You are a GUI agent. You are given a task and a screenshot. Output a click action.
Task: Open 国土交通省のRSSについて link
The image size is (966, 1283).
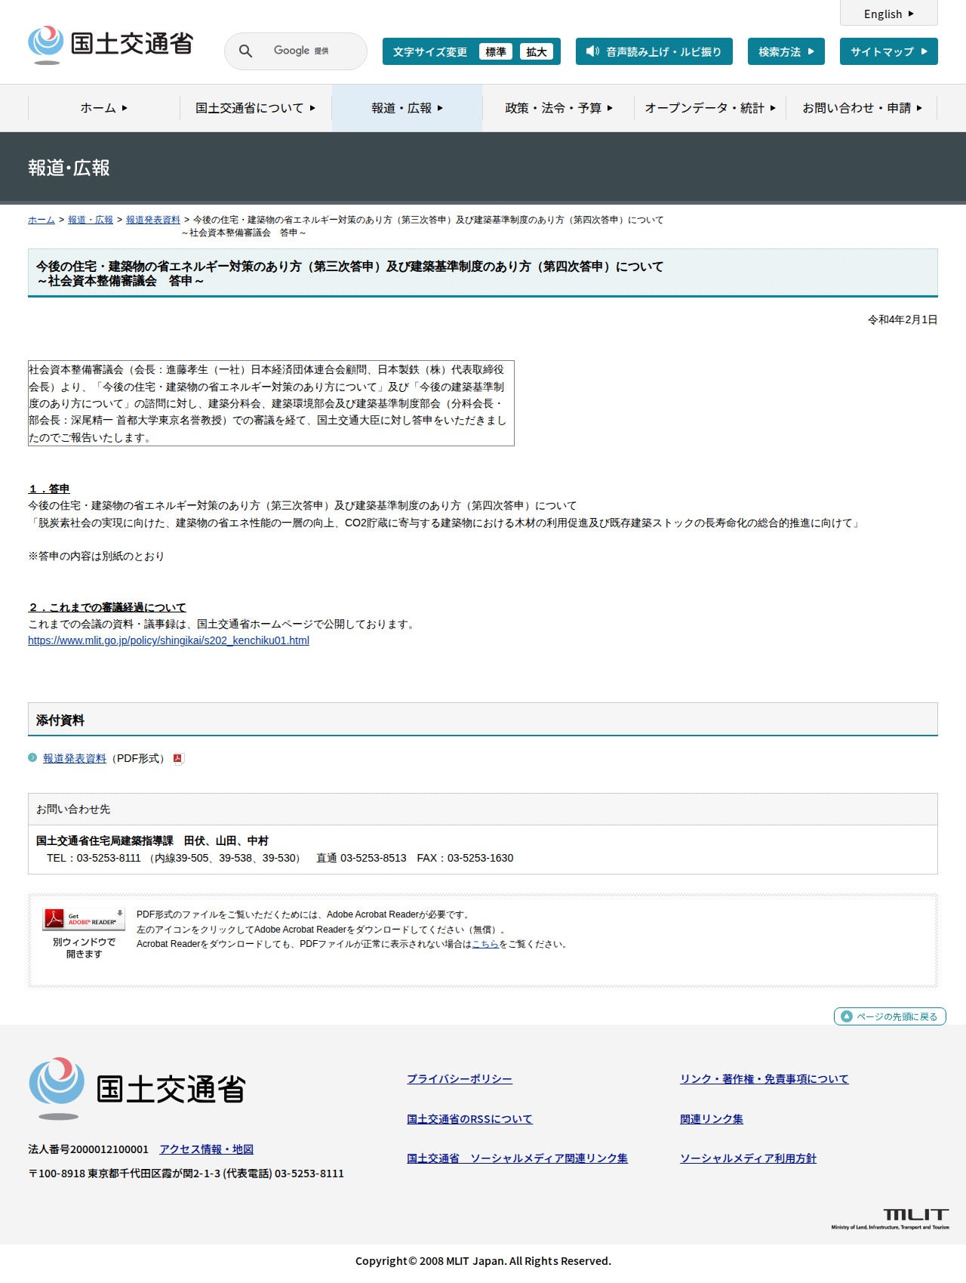(469, 1119)
